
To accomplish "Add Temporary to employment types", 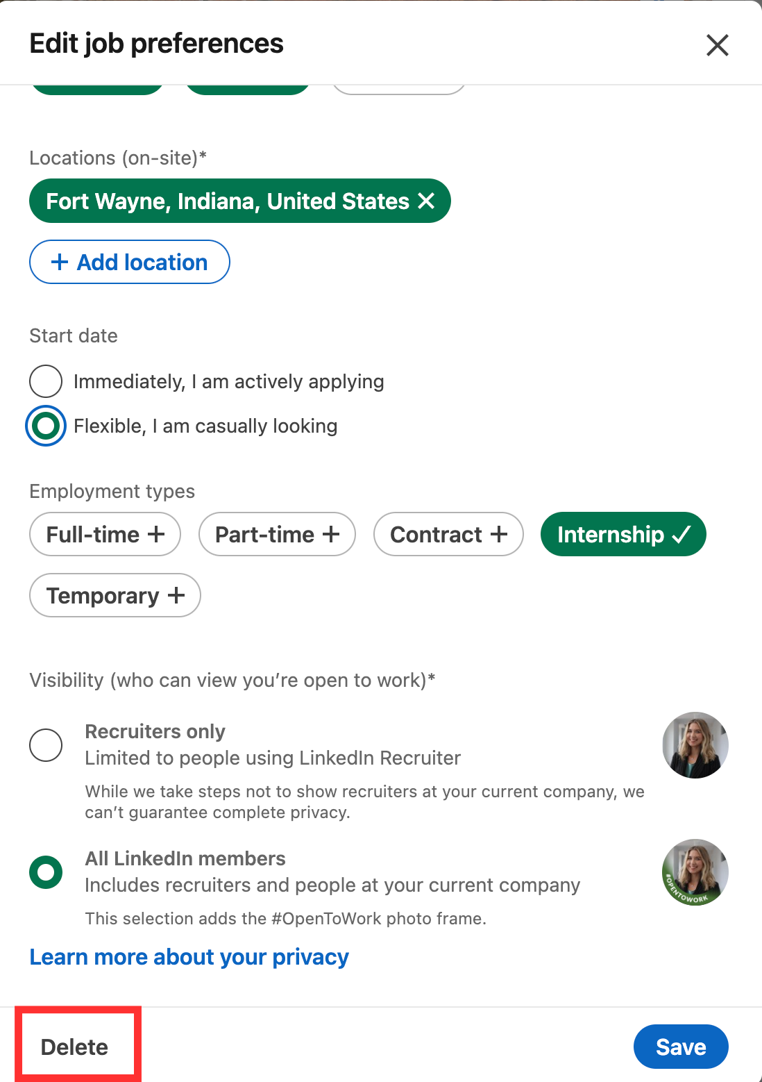I will click(114, 594).
